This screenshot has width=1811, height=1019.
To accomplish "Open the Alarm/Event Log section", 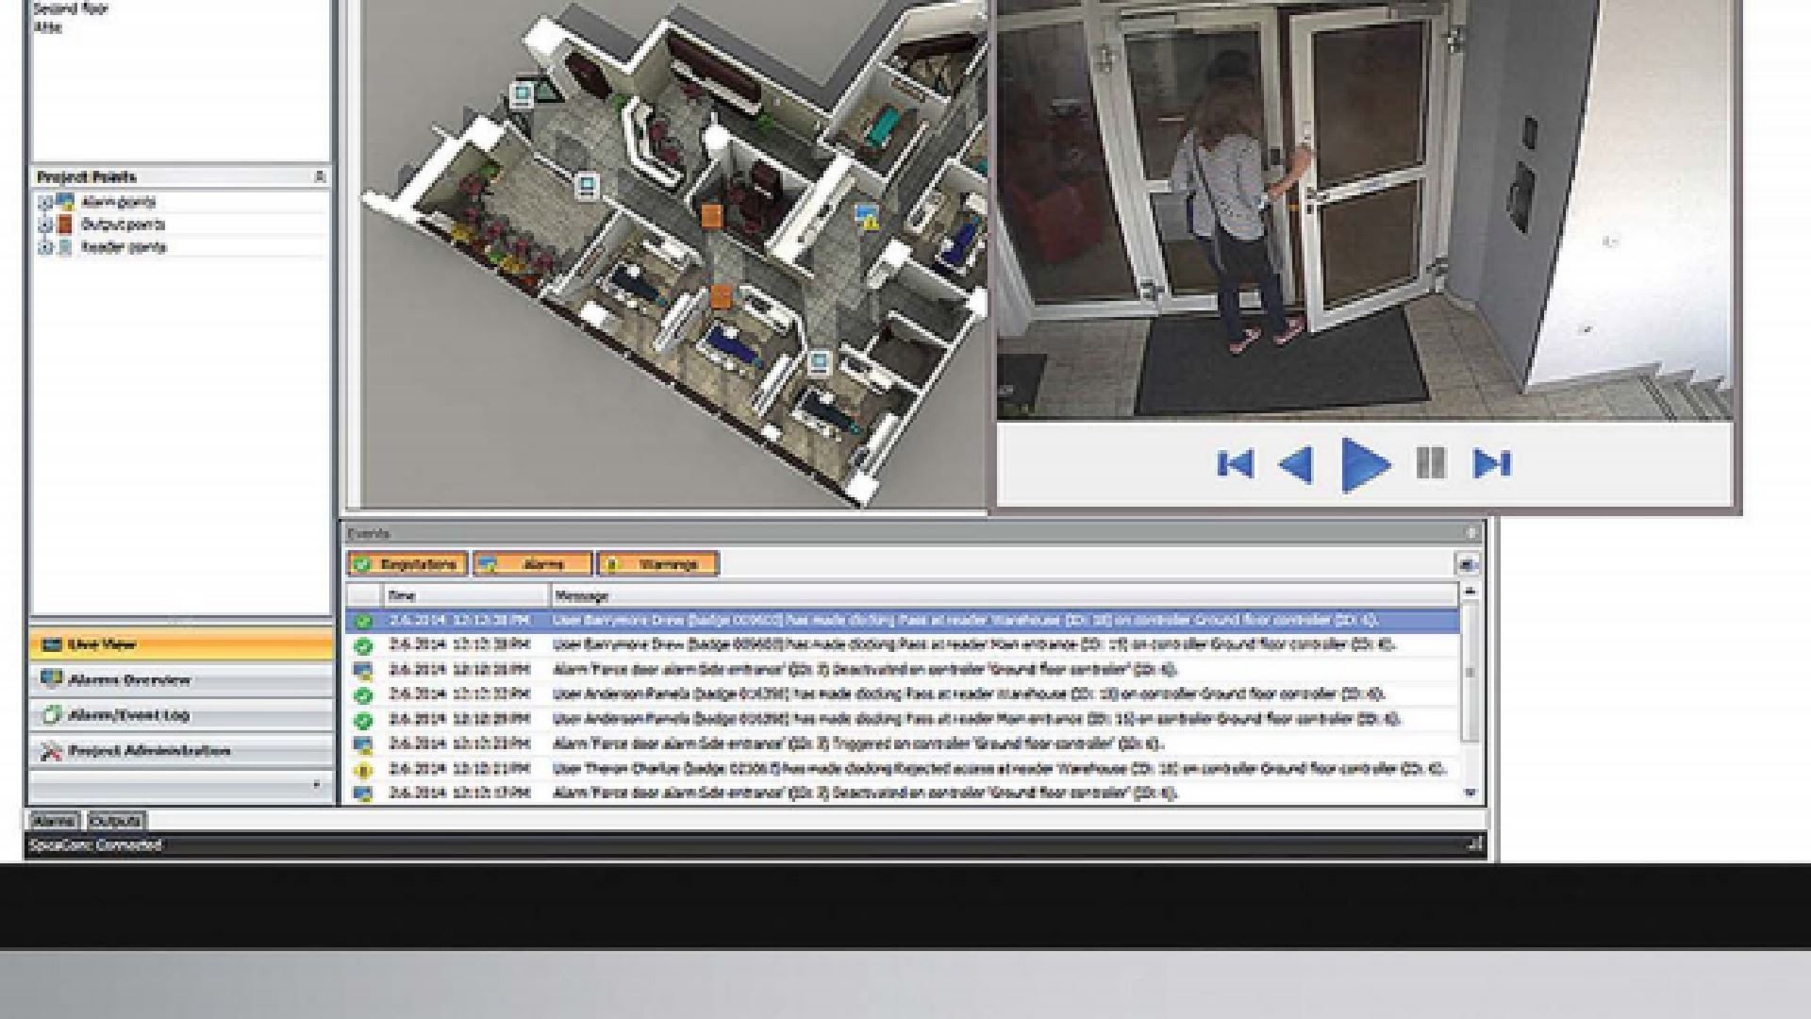I will coord(181,715).
